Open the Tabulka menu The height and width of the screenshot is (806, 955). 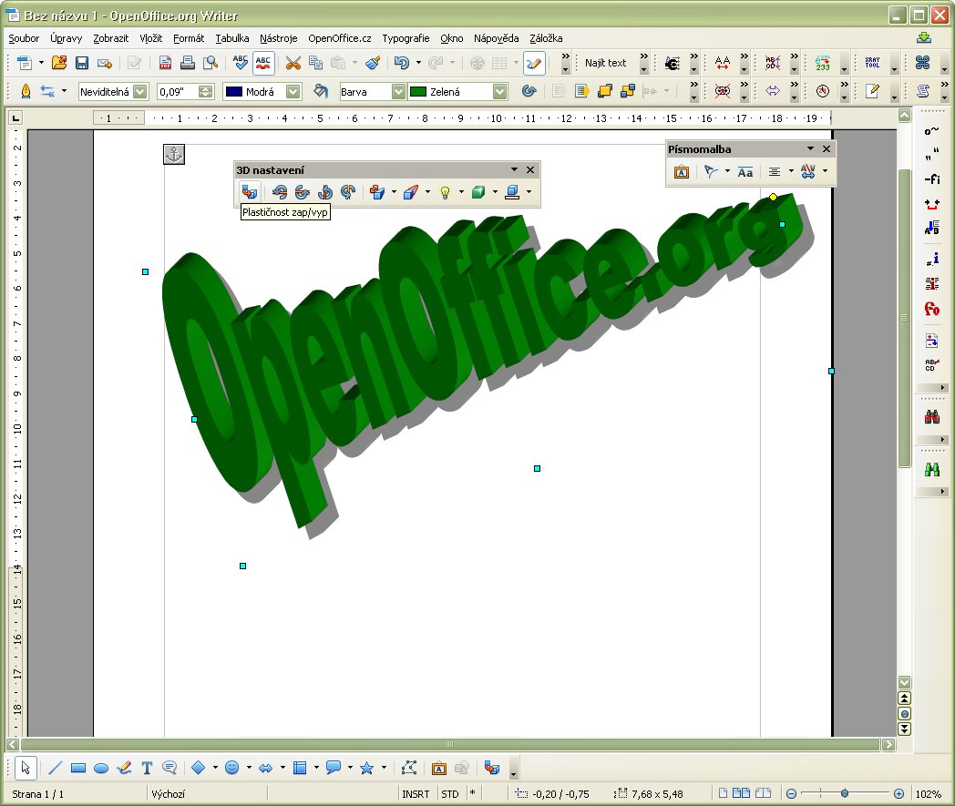(x=232, y=38)
